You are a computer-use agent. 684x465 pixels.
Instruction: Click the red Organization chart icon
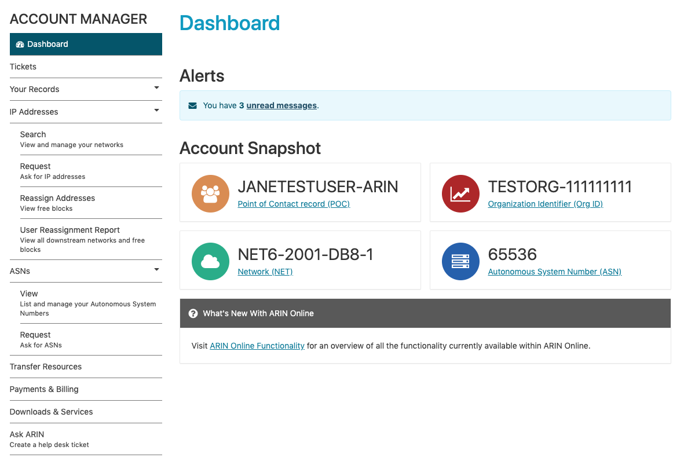click(460, 193)
